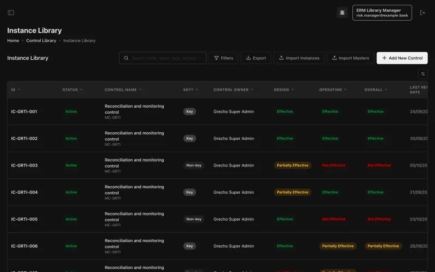Click the search magnifier icon
The width and height of the screenshot is (435, 272).
click(x=126, y=58)
